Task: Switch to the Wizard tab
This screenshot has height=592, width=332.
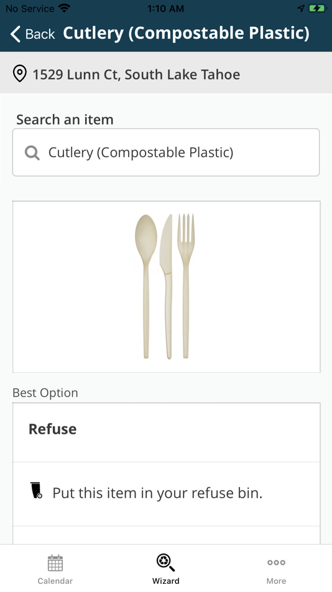Action: pyautogui.click(x=166, y=569)
